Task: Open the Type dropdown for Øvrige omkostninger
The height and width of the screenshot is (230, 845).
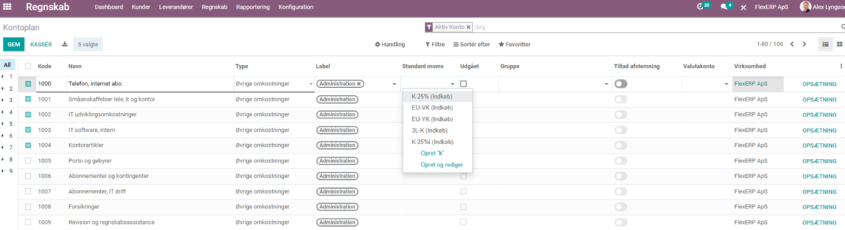Action: click(x=274, y=84)
